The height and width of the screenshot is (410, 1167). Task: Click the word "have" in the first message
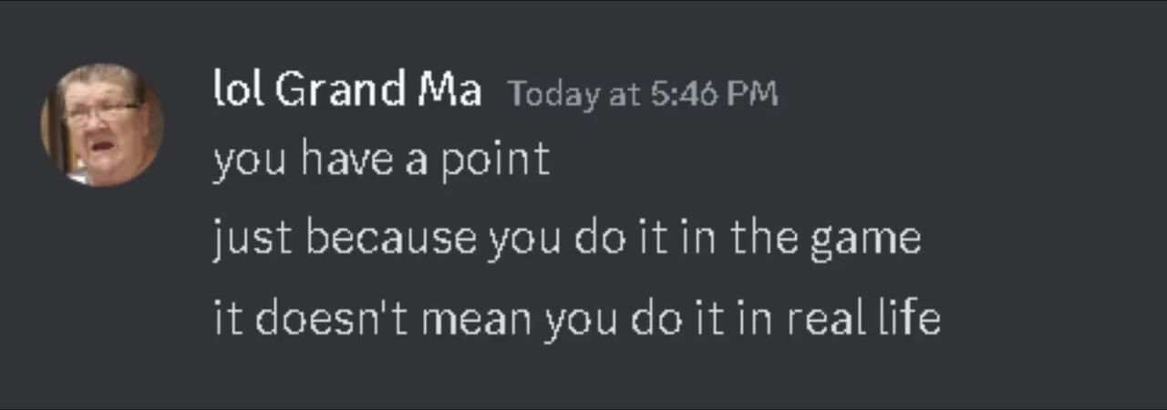click(x=346, y=160)
